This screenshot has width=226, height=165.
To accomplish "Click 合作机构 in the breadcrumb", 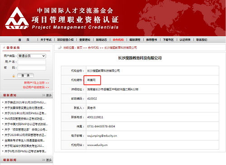I will coord(93,48).
